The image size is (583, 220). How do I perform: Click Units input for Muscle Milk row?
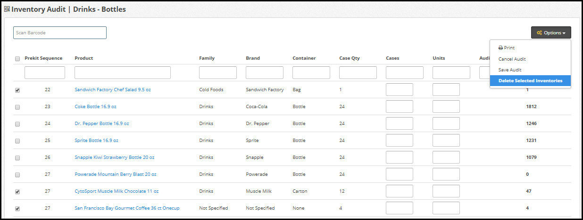446,191
